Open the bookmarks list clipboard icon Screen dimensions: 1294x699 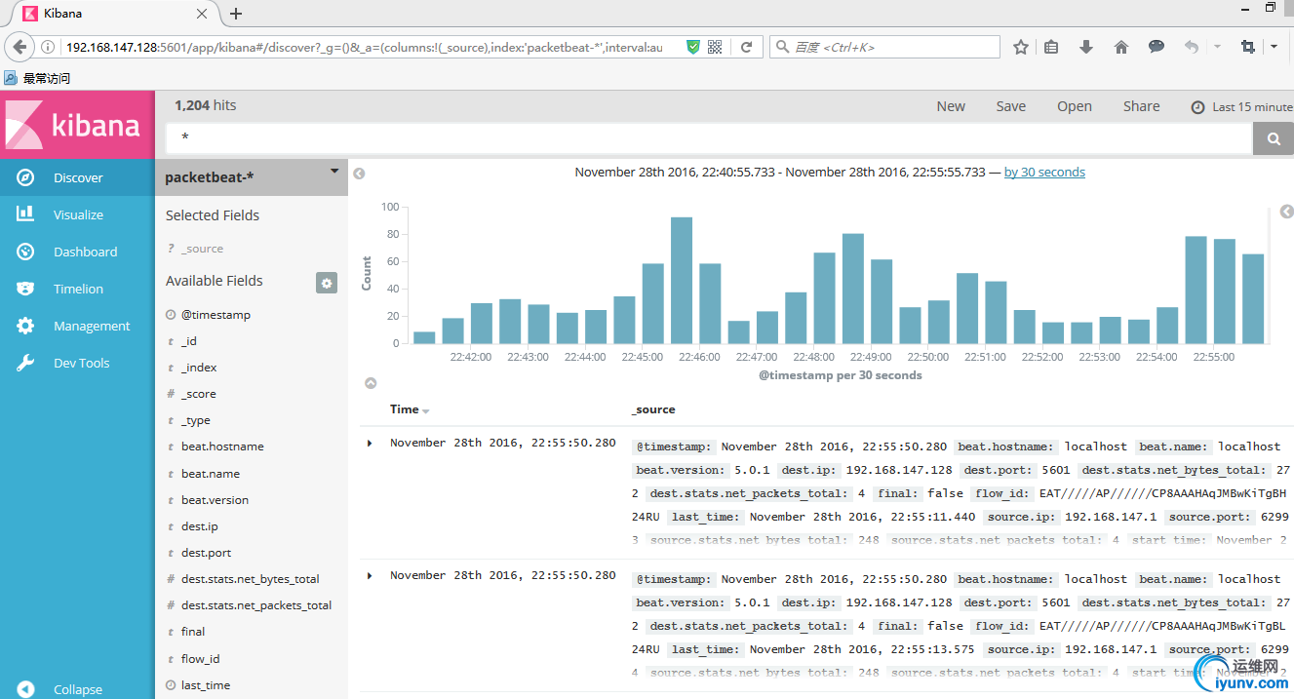(1051, 47)
